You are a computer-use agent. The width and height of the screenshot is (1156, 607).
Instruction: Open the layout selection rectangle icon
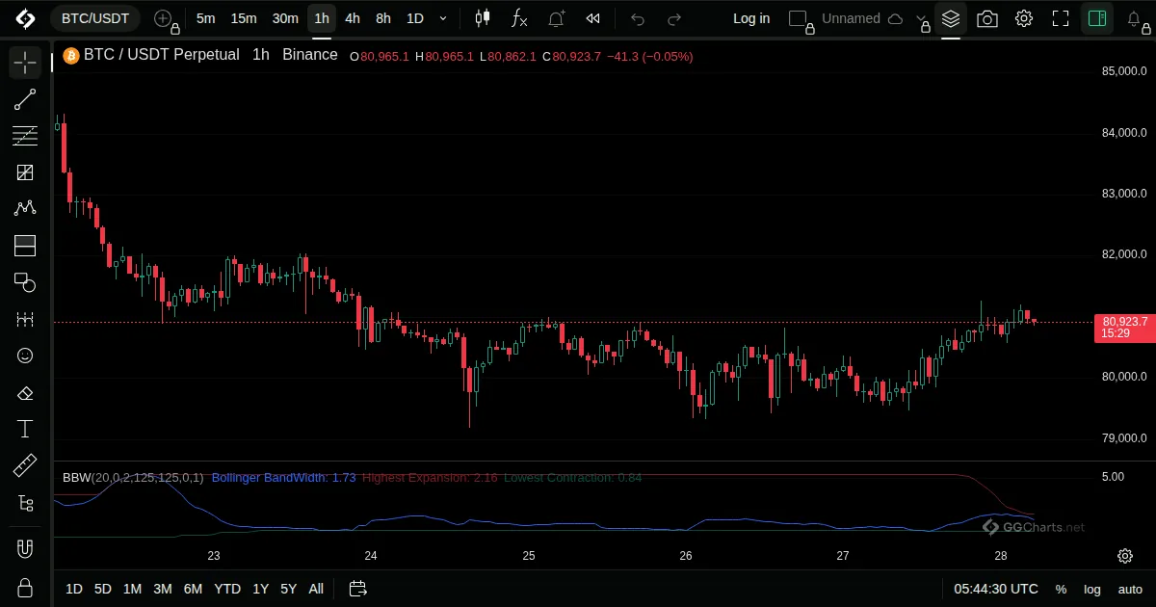pyautogui.click(x=800, y=18)
